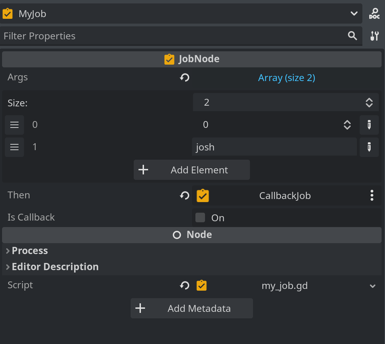Toggle the Is Callback checkbox

[200, 218]
